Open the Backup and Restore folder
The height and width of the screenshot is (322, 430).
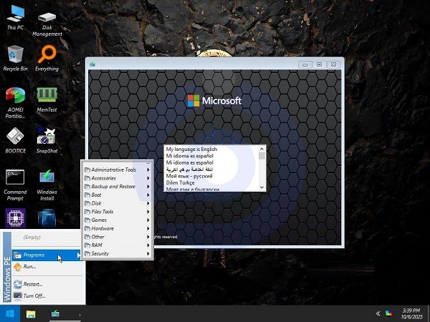[x=118, y=187]
